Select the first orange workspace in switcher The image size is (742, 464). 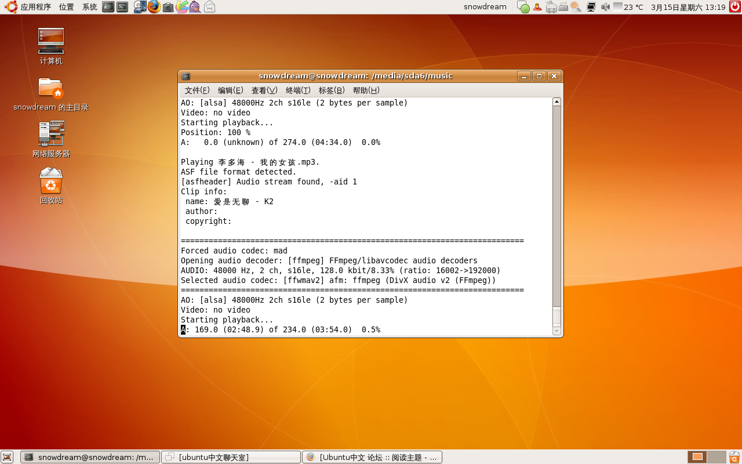(697, 457)
